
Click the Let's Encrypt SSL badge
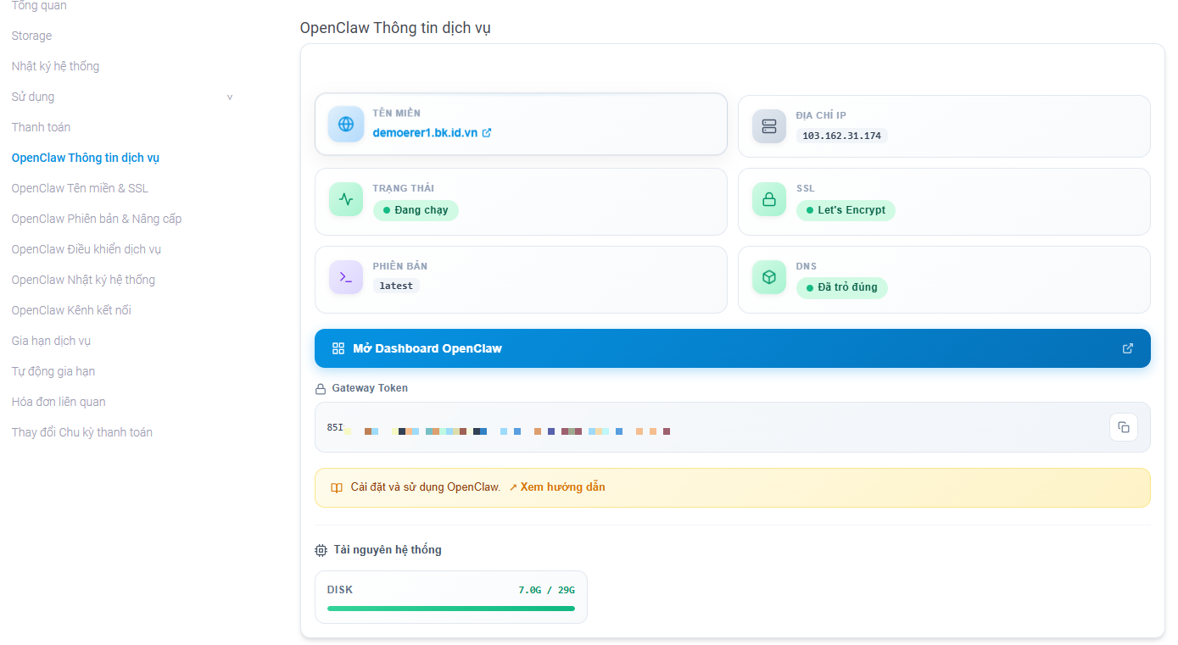click(x=846, y=210)
